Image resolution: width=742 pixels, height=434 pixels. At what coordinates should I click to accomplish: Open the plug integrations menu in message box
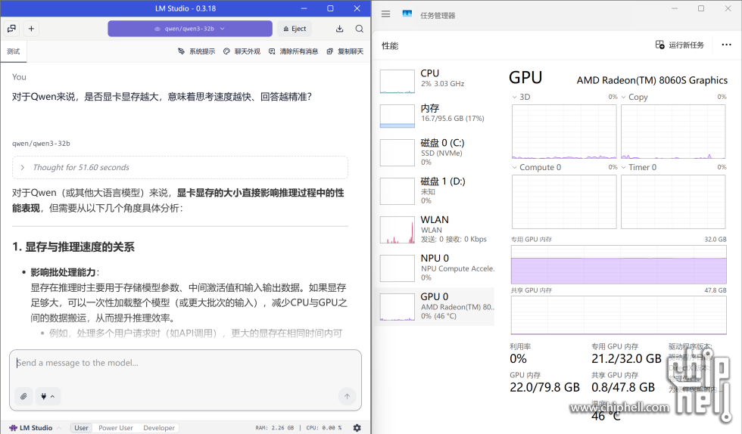(48, 396)
